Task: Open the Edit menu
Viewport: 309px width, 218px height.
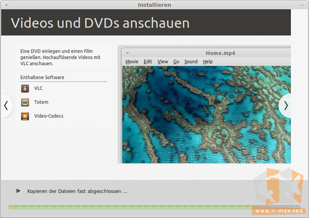Action: pos(148,62)
